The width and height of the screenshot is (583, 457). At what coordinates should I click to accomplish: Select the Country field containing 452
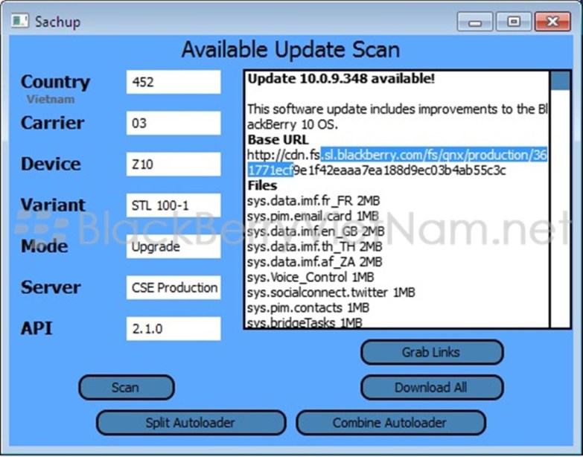[x=173, y=82]
